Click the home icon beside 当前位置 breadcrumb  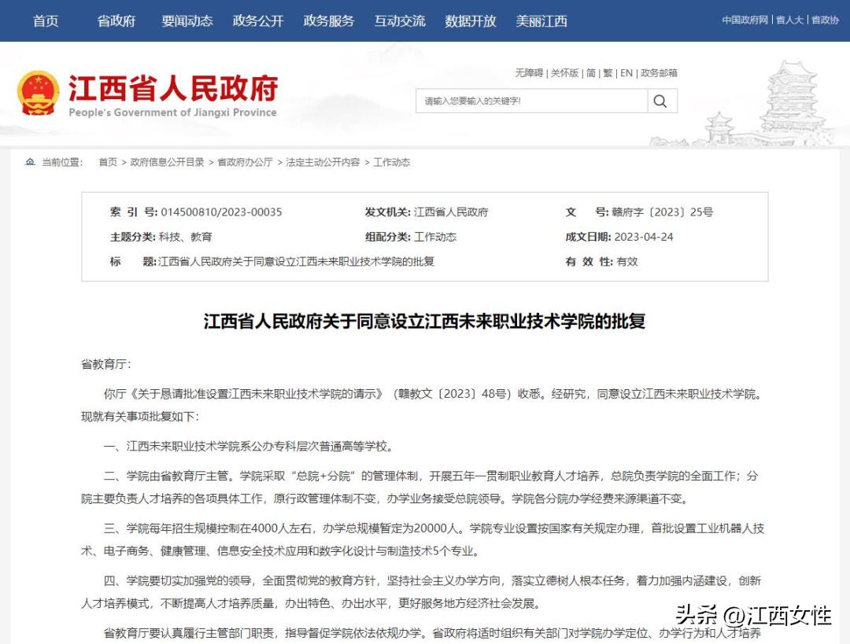pos(29,162)
